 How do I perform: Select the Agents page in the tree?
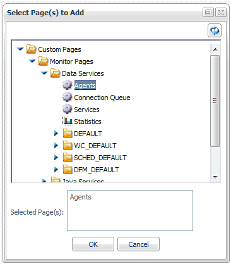tap(85, 85)
